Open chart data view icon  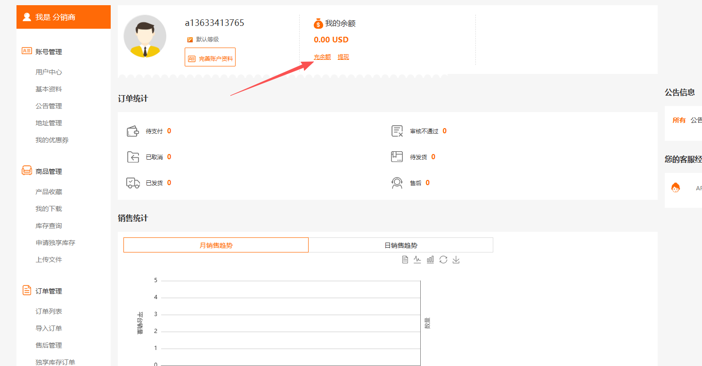coord(405,260)
